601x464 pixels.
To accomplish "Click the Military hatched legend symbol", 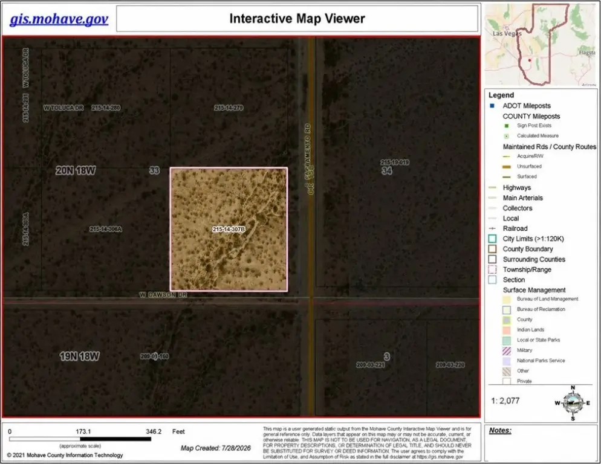I will click(507, 350).
